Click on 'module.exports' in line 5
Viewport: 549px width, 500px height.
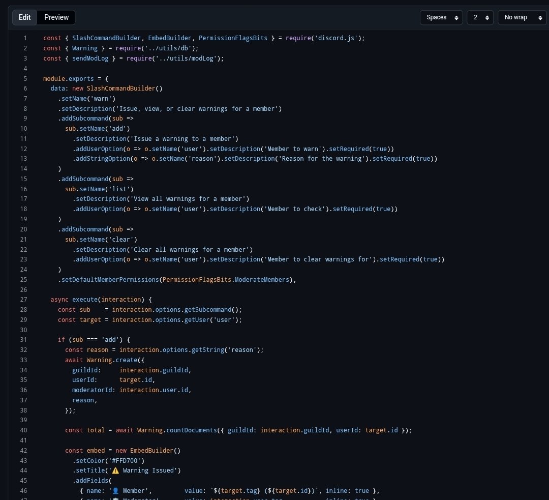pos(69,78)
